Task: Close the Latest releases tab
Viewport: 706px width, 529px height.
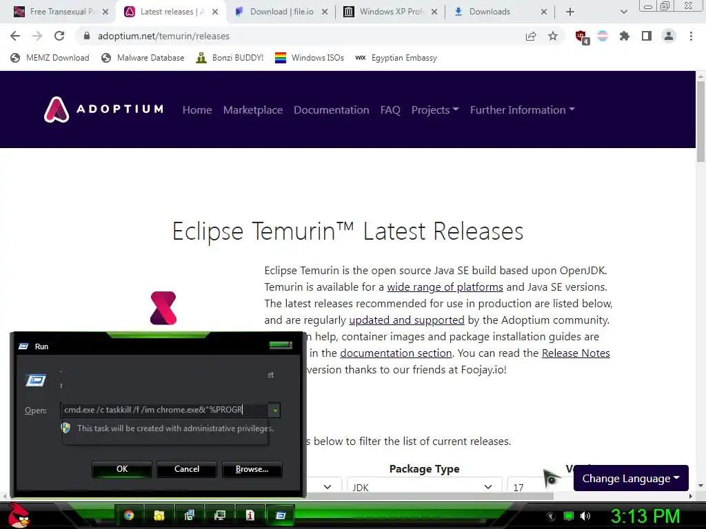Action: [215, 12]
